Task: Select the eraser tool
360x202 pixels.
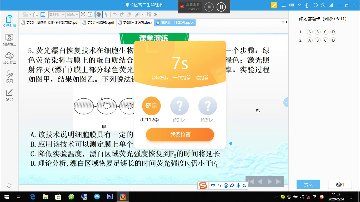Action: [129, 14]
